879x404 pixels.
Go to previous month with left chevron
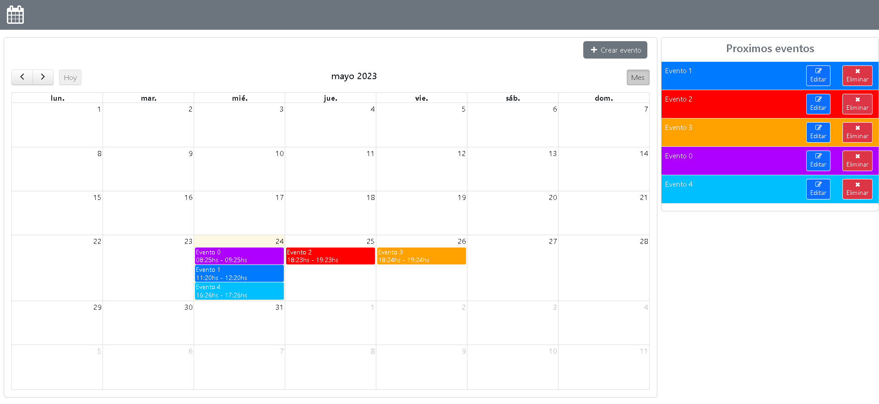pos(22,77)
